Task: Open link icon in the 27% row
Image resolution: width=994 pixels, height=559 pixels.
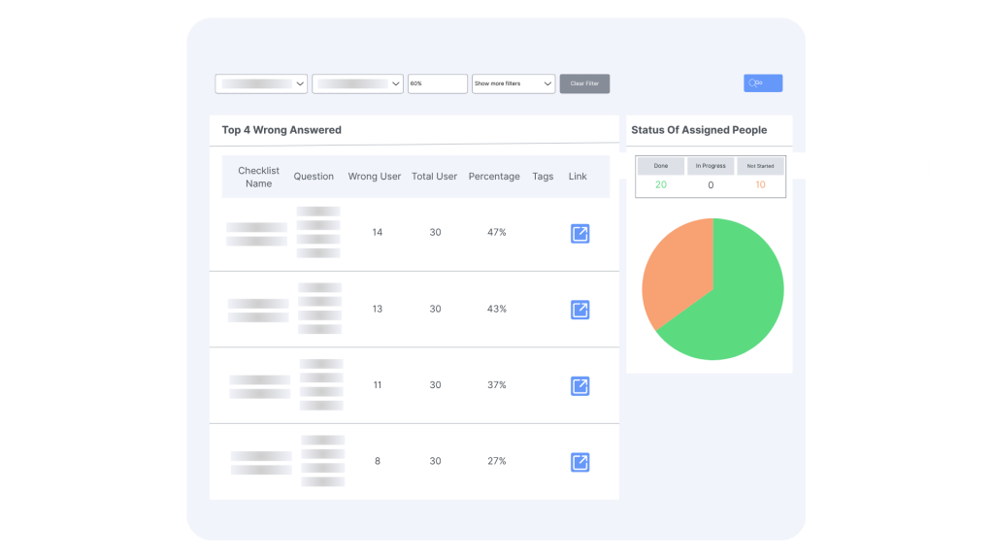Action: pos(580,462)
